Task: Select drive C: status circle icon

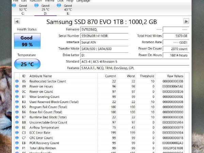Action: (x=14, y=5)
